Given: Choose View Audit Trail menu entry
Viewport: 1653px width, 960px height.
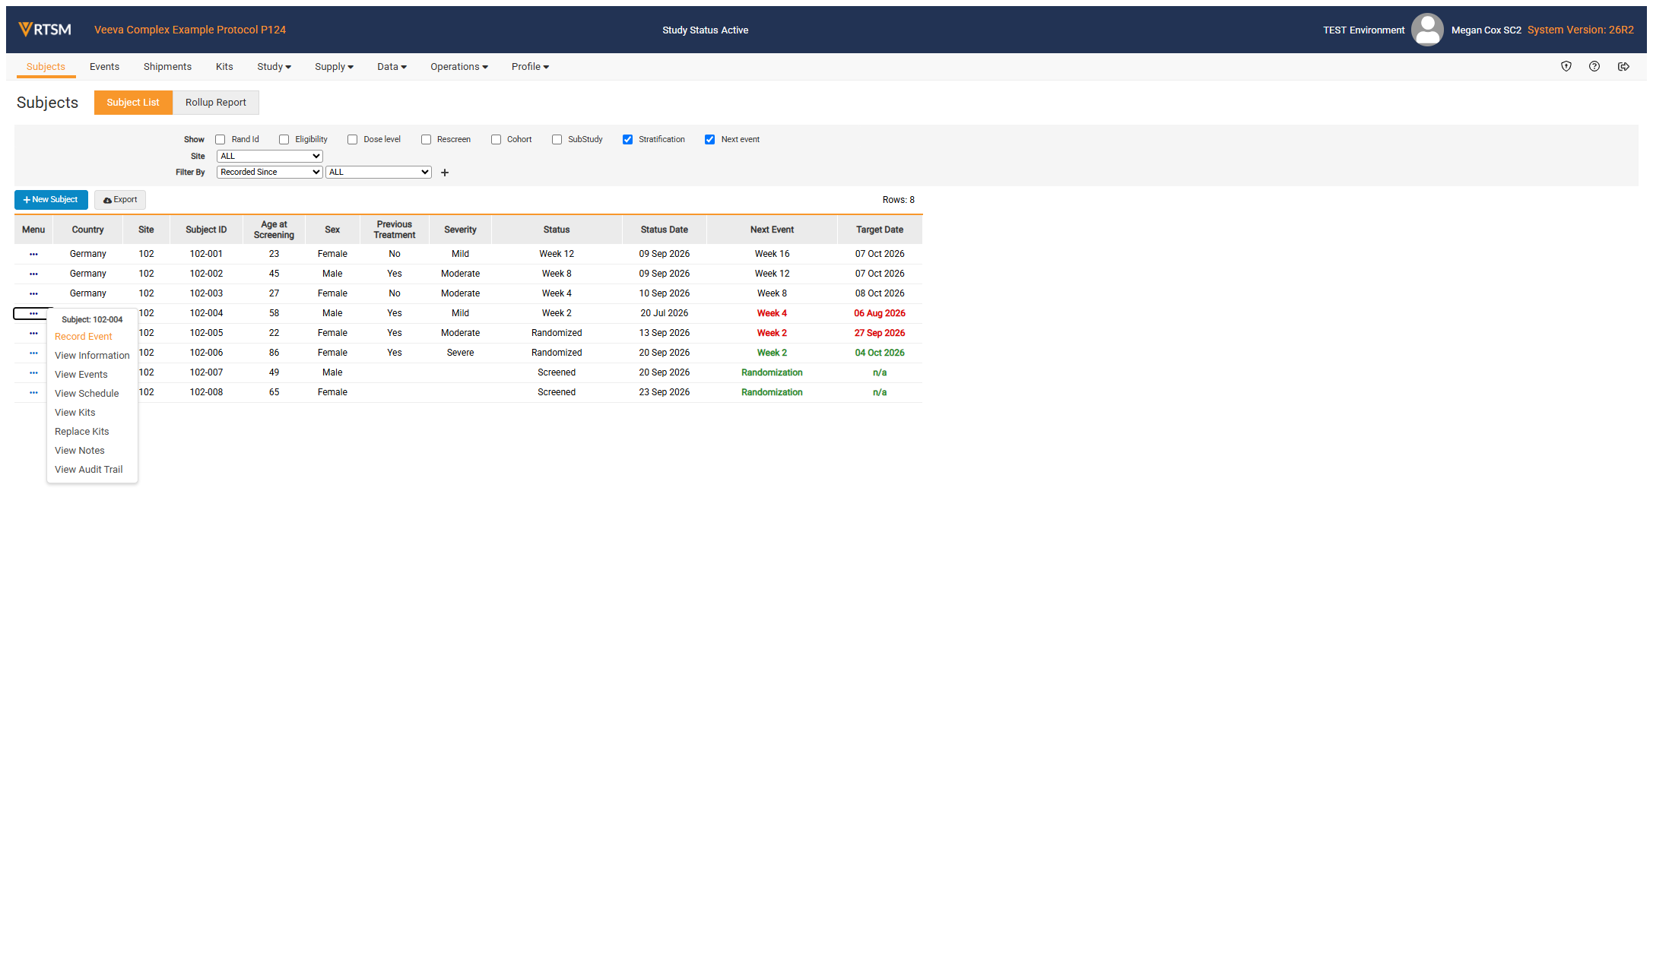Looking at the screenshot, I should click(88, 470).
